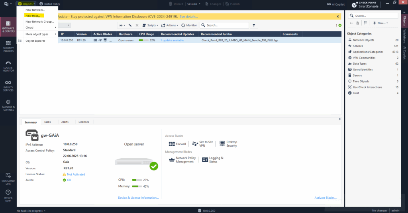Click the edit pencil icon in toolbar
This screenshot has width=408, height=213.
[x=130, y=25]
